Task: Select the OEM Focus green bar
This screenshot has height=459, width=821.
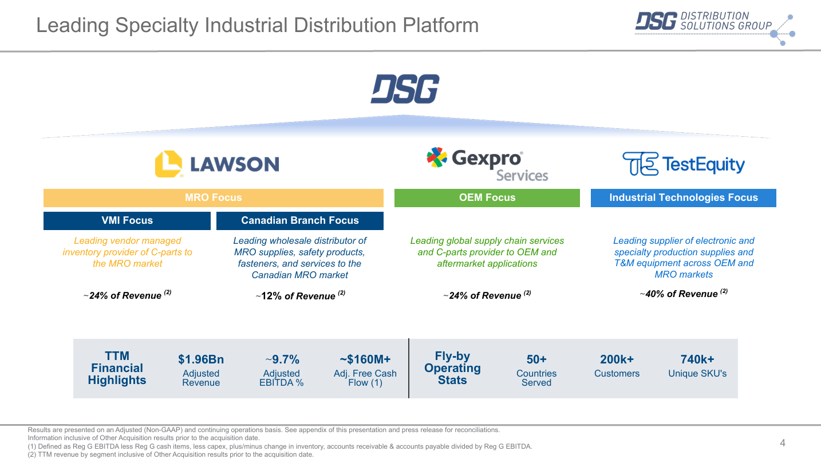Action: [x=487, y=198]
